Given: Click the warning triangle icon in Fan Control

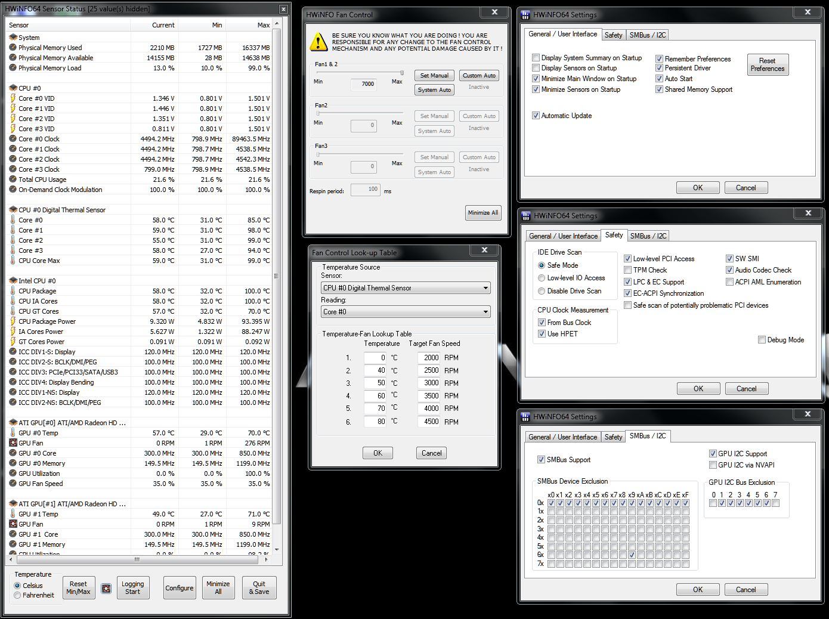Looking at the screenshot, I should pos(318,42).
